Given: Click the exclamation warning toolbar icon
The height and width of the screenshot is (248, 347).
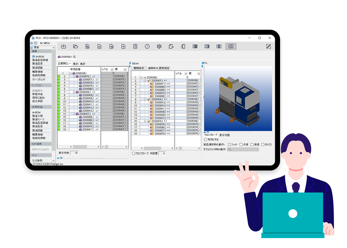Looking at the screenshot, I should (147, 46).
